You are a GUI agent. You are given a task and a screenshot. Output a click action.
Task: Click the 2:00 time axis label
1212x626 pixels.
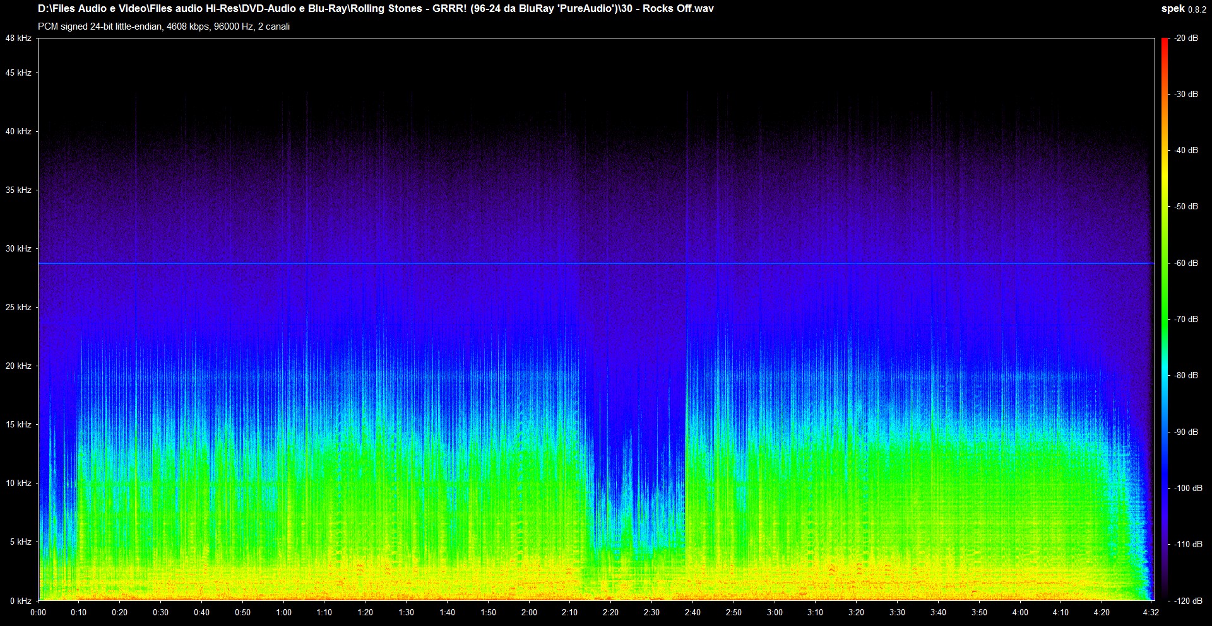tap(529, 613)
